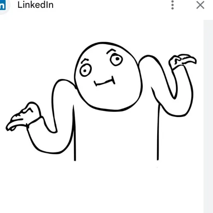213x213 pixels.
Task: Click the figure's right body outline line
Action: pyautogui.click(x=158, y=132)
